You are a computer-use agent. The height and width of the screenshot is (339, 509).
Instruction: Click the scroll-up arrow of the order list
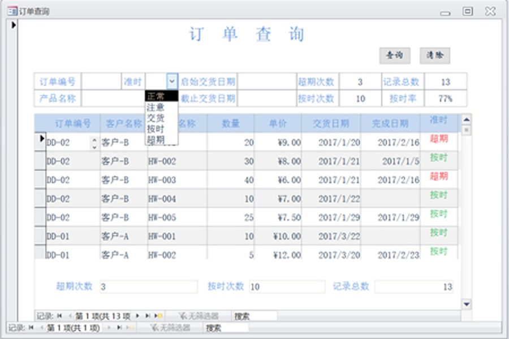(467, 119)
